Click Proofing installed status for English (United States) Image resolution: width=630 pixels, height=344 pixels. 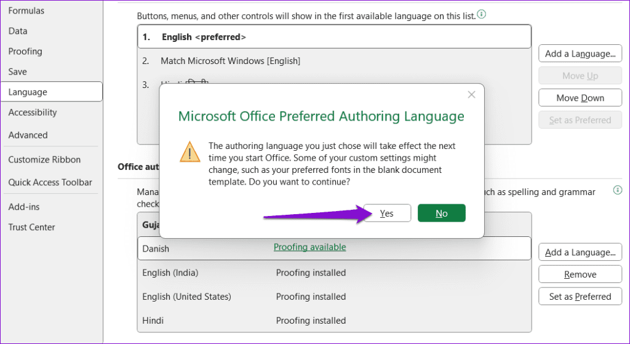[x=311, y=297]
